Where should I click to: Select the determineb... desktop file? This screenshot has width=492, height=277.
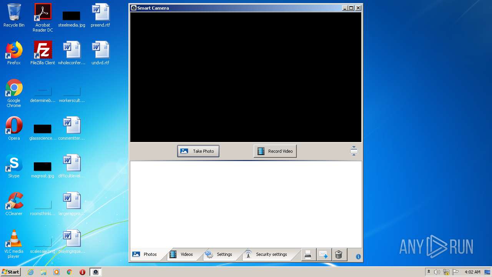(x=43, y=95)
